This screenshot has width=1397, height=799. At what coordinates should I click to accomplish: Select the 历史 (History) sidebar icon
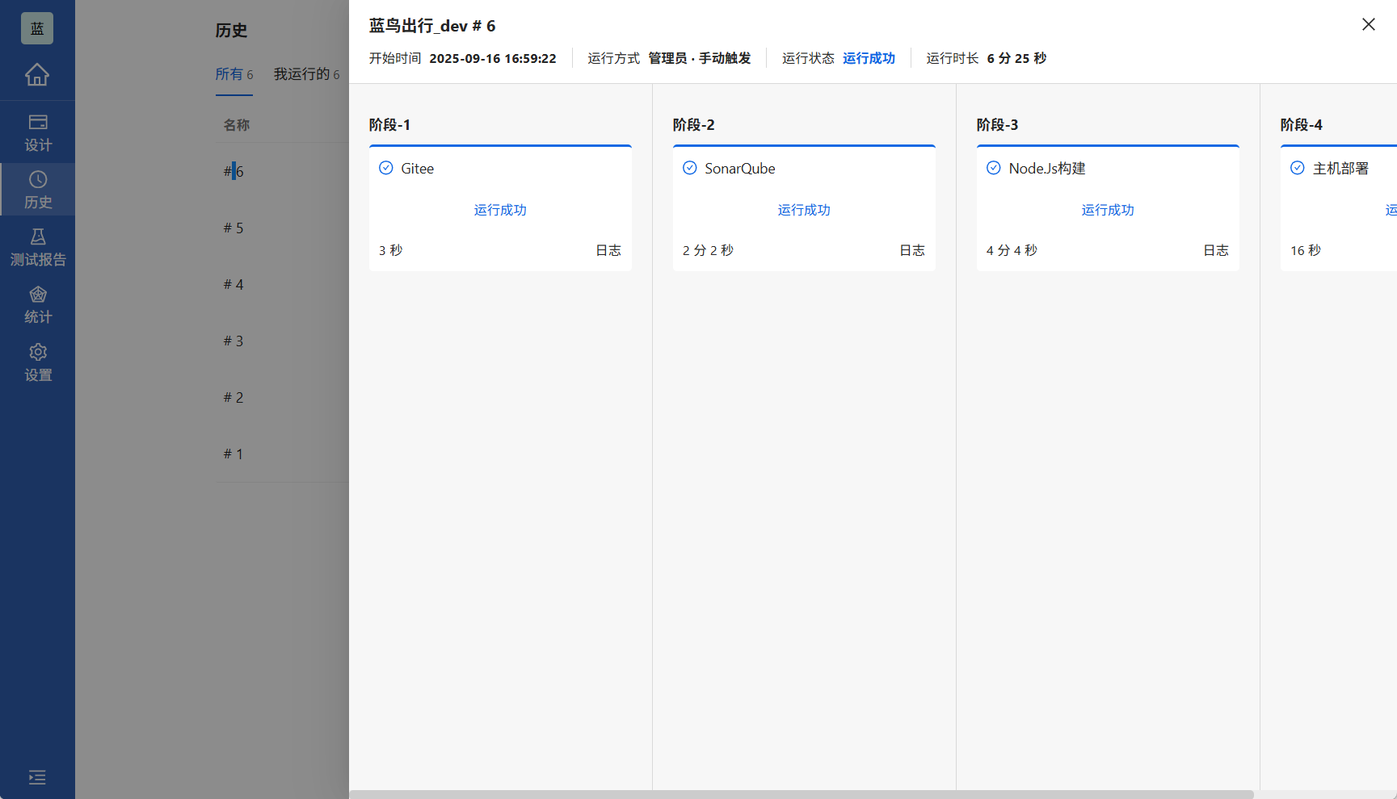coord(37,189)
